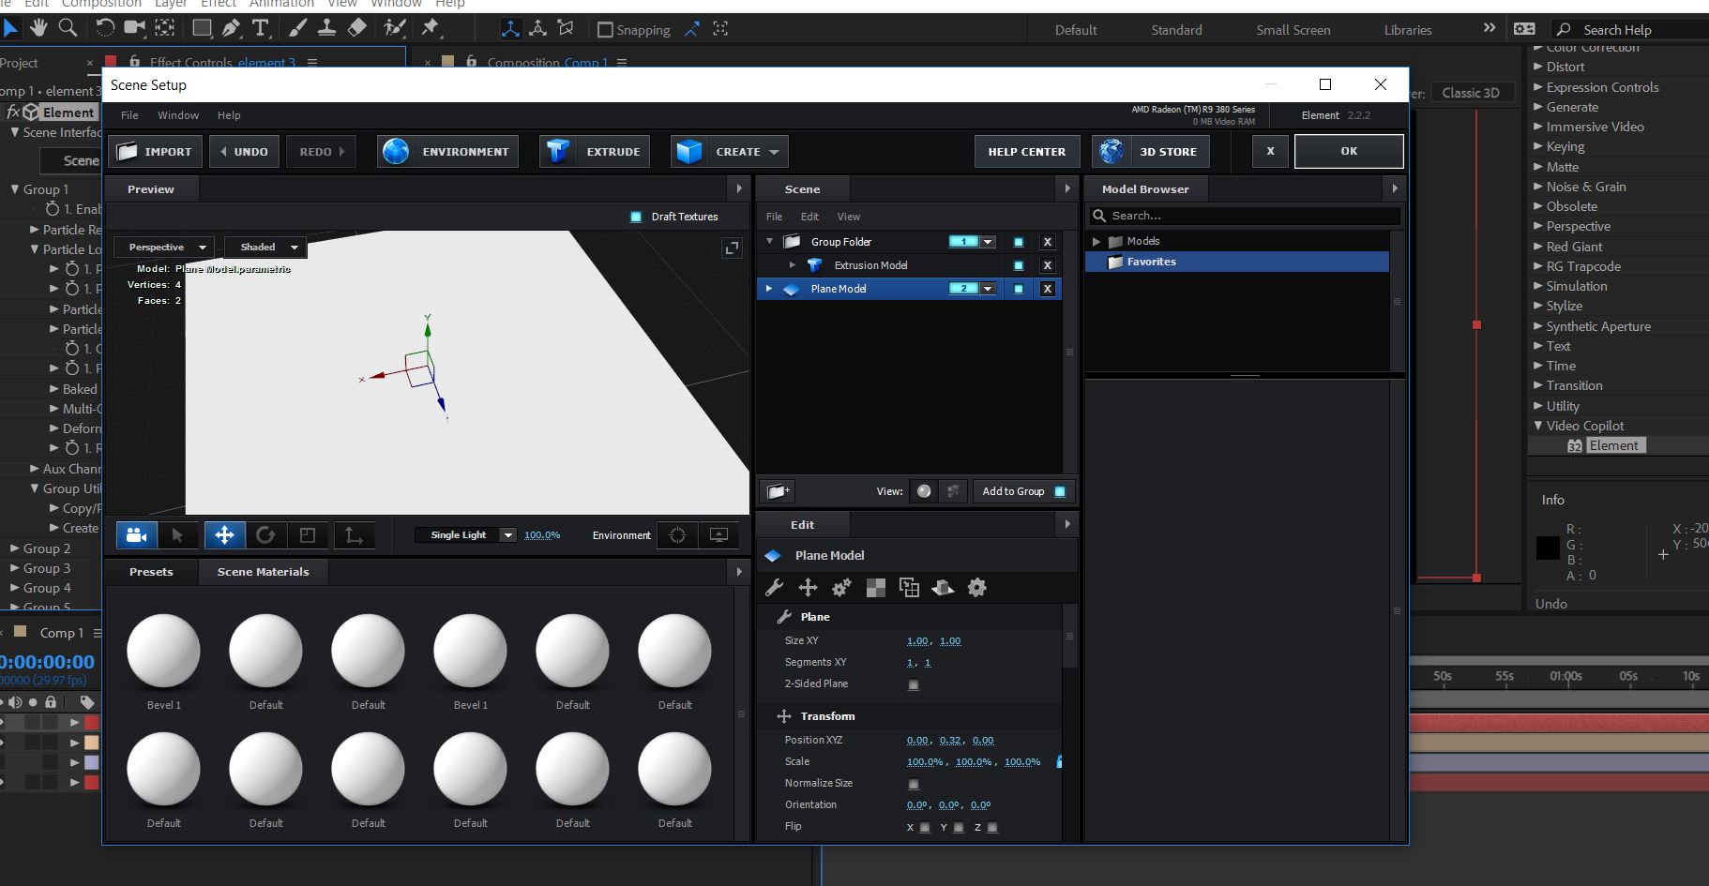
Task: Expand Group 2 in Effect Controls panel
Action: pos(14,548)
